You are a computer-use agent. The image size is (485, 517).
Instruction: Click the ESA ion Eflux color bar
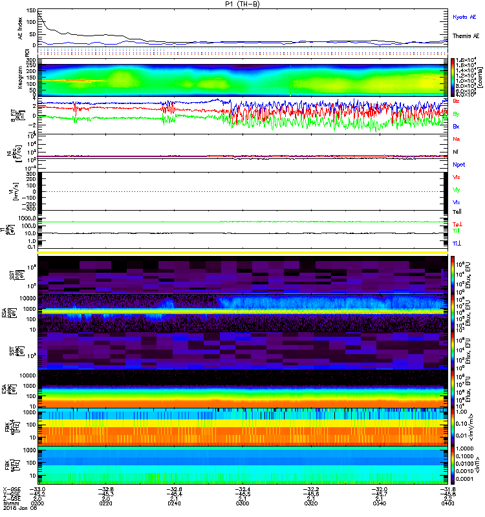(x=453, y=313)
